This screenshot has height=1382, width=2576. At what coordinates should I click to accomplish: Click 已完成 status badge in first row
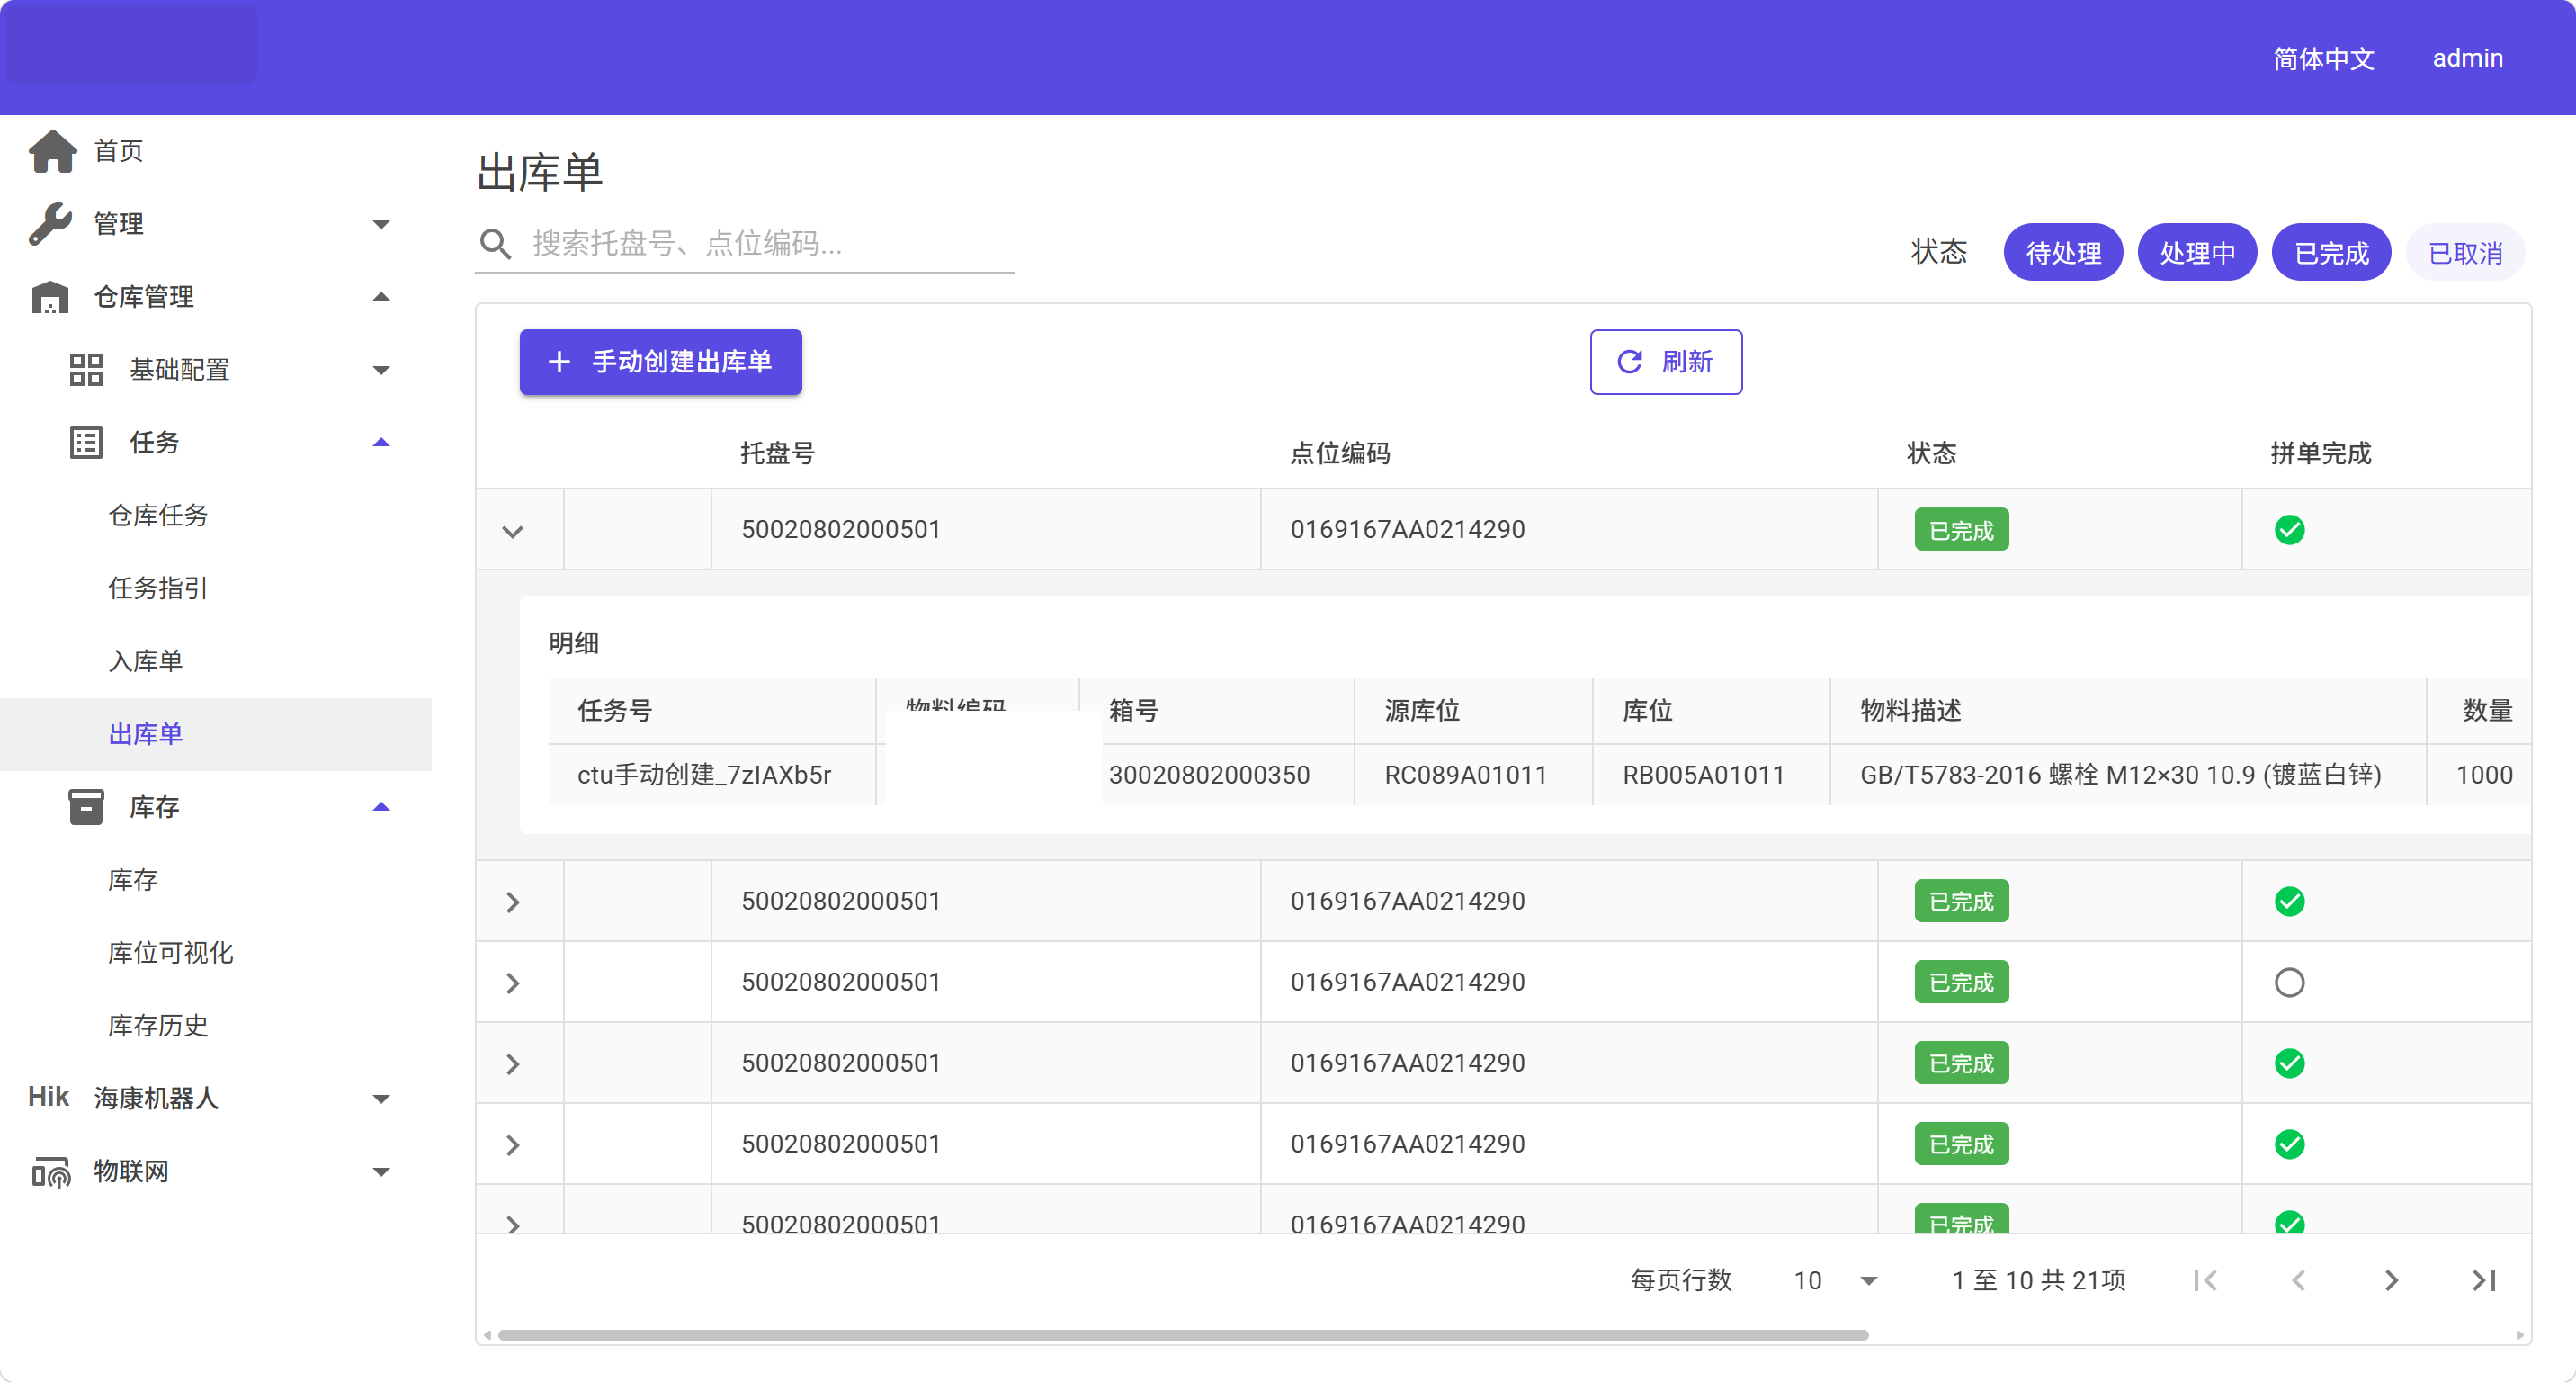[x=1961, y=530]
